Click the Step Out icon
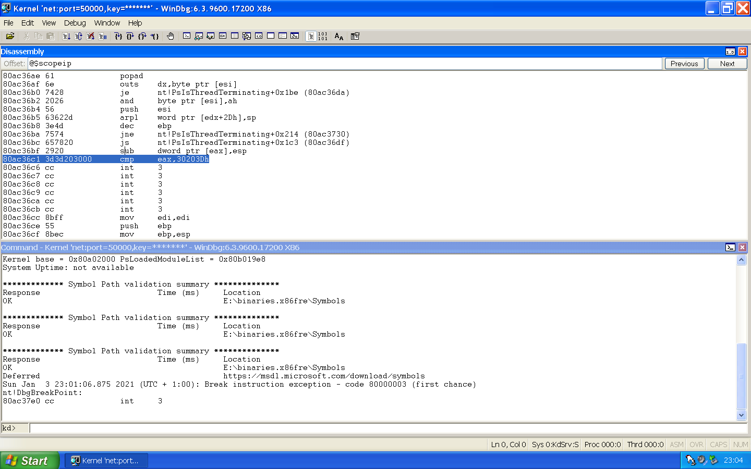751x469 pixels. click(142, 36)
